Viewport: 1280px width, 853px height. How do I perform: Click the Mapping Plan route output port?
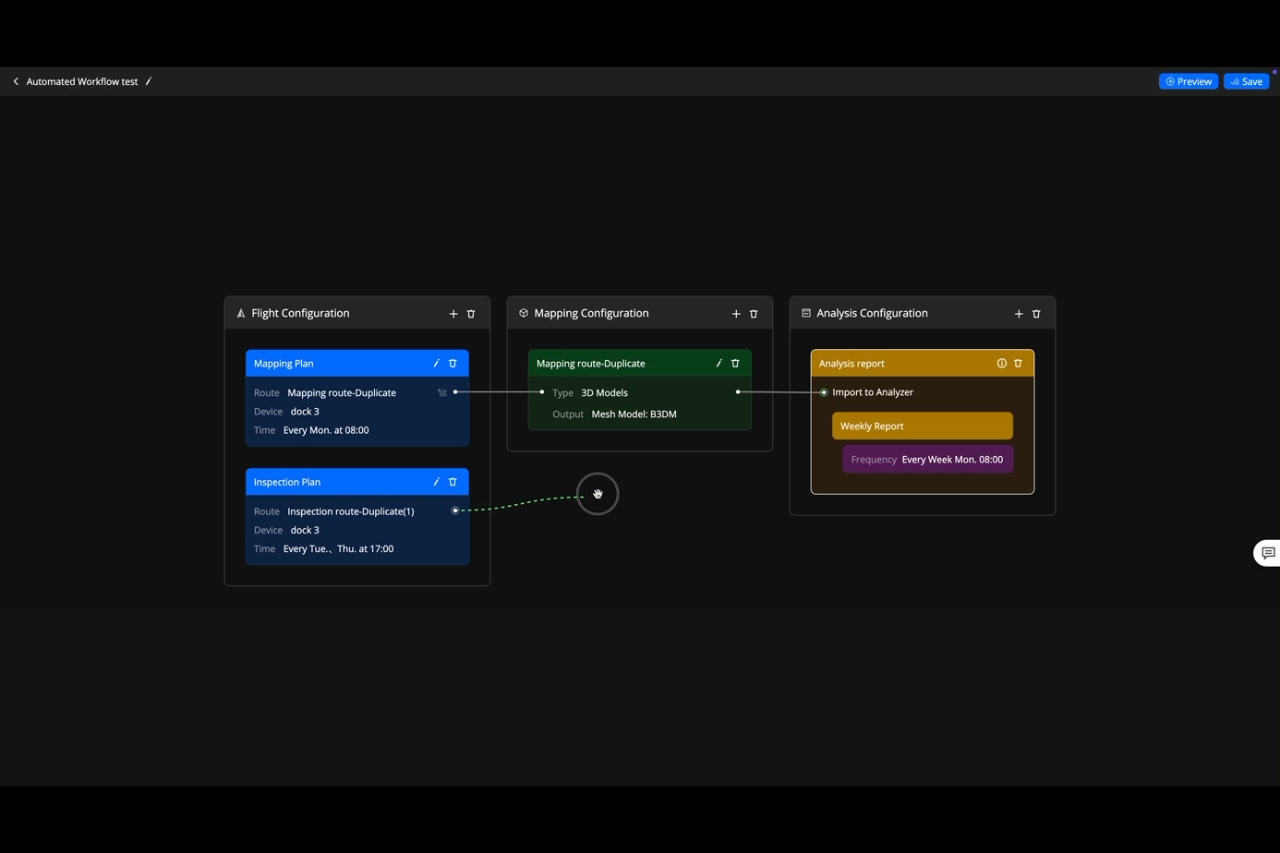(x=455, y=392)
